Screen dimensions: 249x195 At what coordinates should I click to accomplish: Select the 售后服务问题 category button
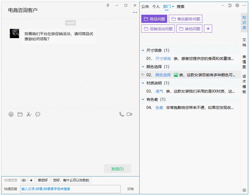(x=185, y=19)
